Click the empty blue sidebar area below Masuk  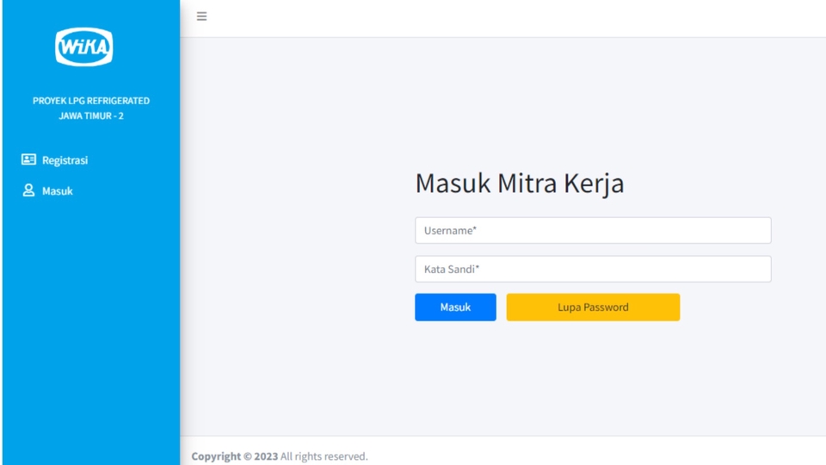(x=90, y=327)
